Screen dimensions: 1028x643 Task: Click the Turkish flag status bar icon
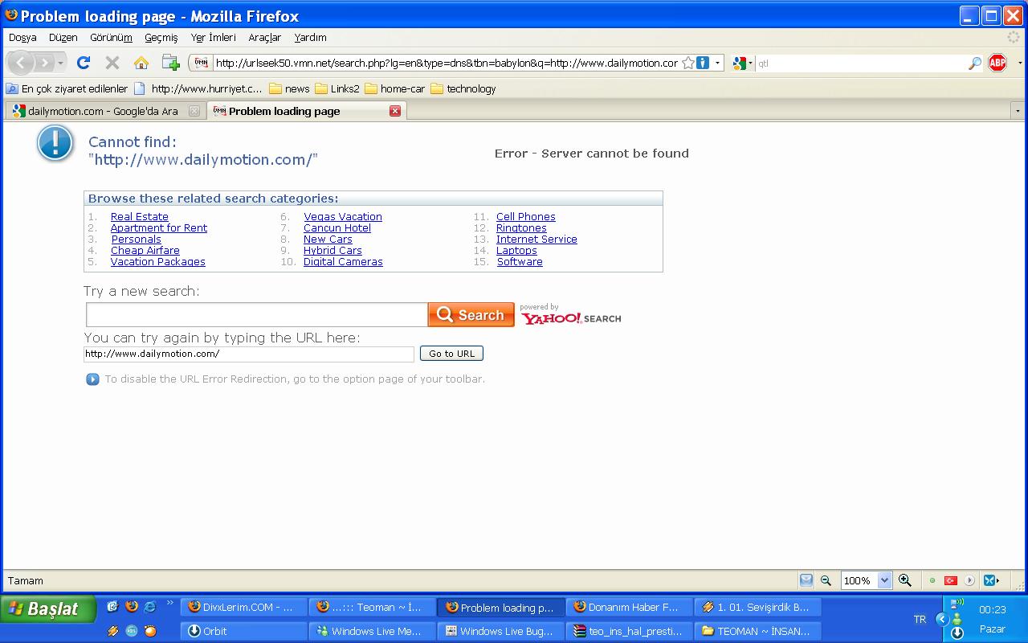(951, 580)
